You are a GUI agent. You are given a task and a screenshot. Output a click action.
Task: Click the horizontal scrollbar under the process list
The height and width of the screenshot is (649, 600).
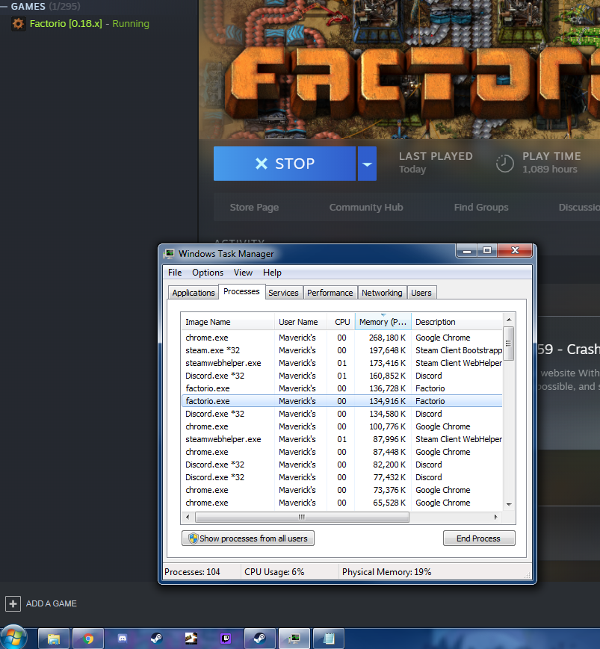[299, 517]
